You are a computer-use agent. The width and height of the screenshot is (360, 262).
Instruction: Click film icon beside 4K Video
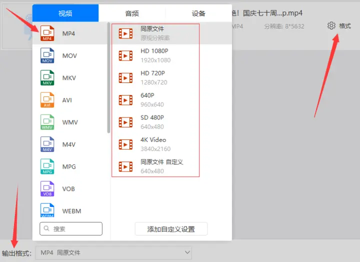pyautogui.click(x=125, y=144)
